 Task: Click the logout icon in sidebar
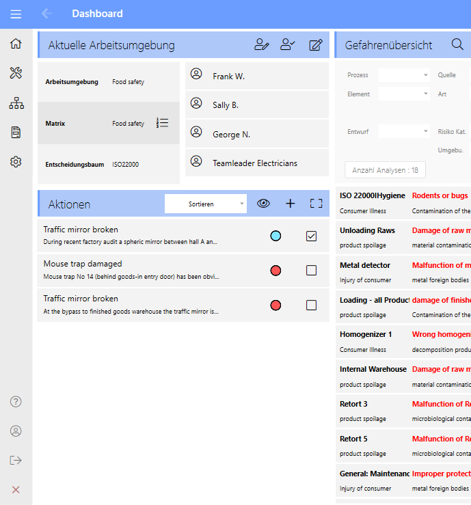[16, 460]
